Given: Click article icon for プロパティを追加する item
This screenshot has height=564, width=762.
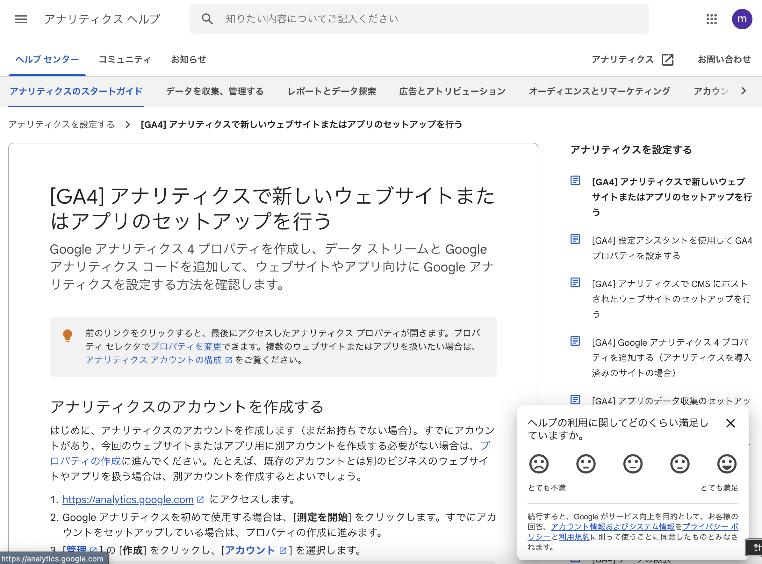Looking at the screenshot, I should 575,341.
